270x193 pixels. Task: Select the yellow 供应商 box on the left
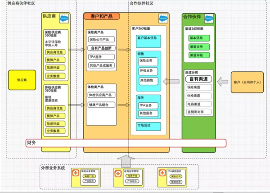click(21, 79)
